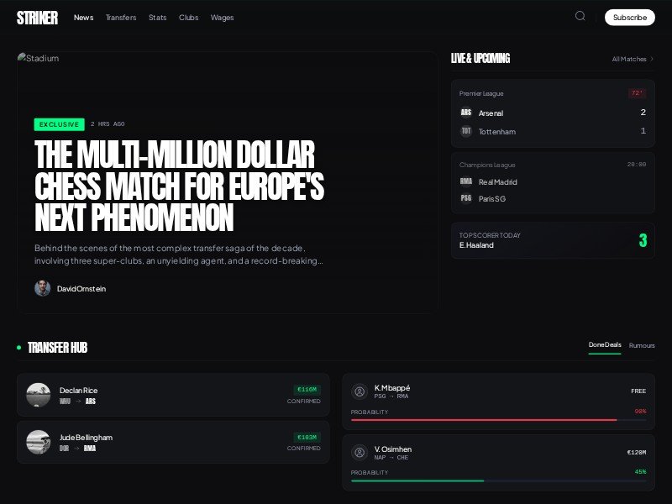Screen dimensions: 672x504
Task: Click the search magnifier icon
Action: click(x=580, y=15)
